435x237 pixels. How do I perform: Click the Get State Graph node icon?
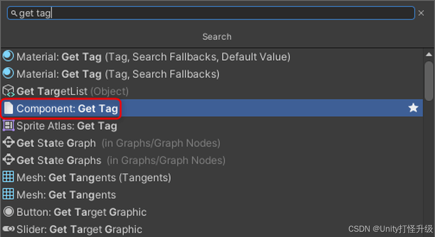[8, 143]
